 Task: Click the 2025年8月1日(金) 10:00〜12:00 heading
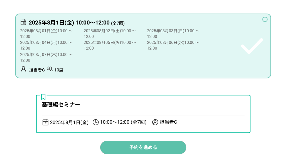point(69,23)
